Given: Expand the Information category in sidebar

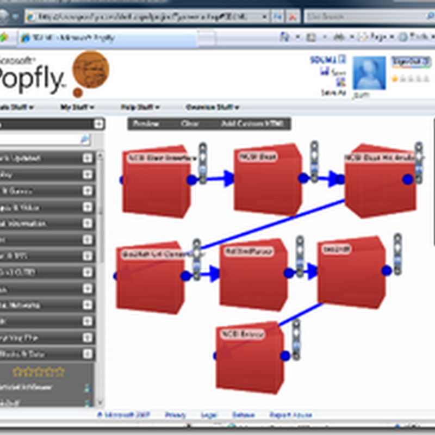Looking at the screenshot, I should tap(88, 223).
